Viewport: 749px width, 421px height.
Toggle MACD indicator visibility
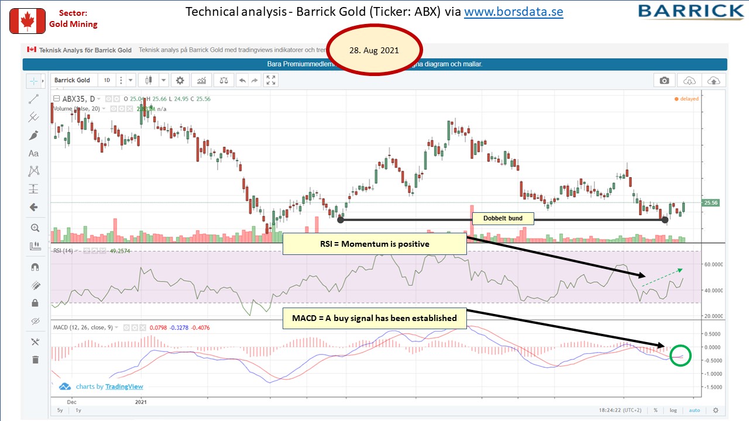coord(126,327)
